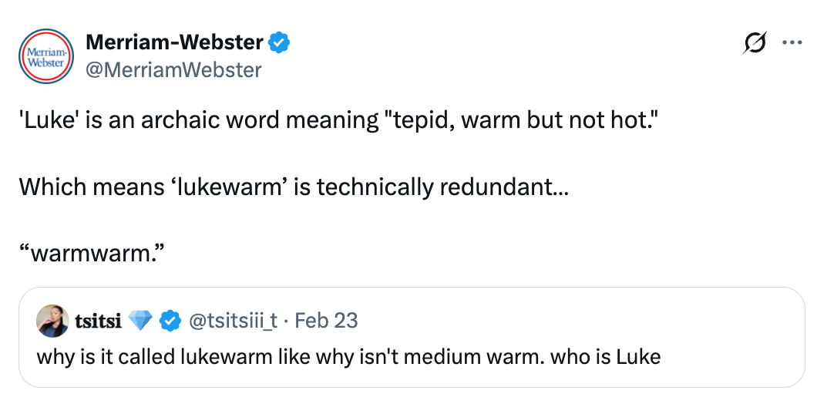Open the three-dot more options menu
The width and height of the screenshot is (817, 404).
[x=792, y=43]
